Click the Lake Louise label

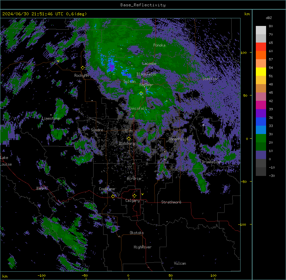[6, 161]
